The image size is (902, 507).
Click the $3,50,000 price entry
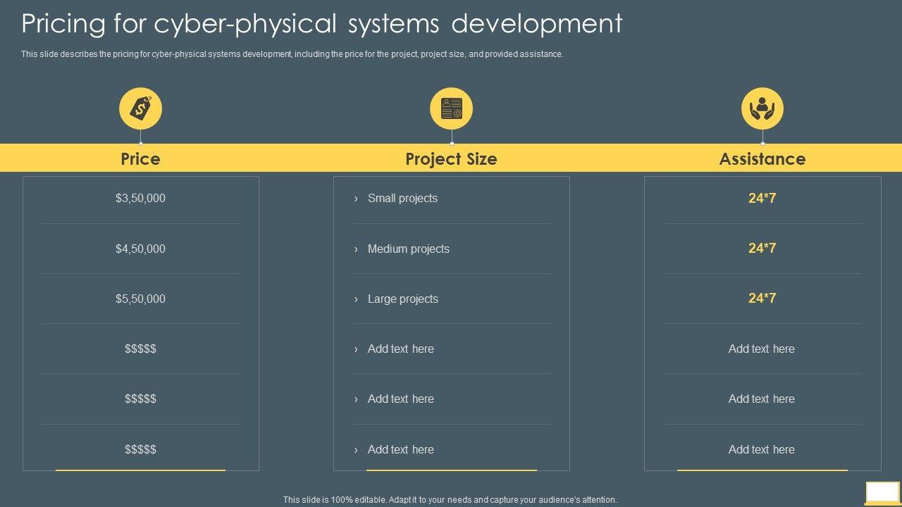[140, 199]
